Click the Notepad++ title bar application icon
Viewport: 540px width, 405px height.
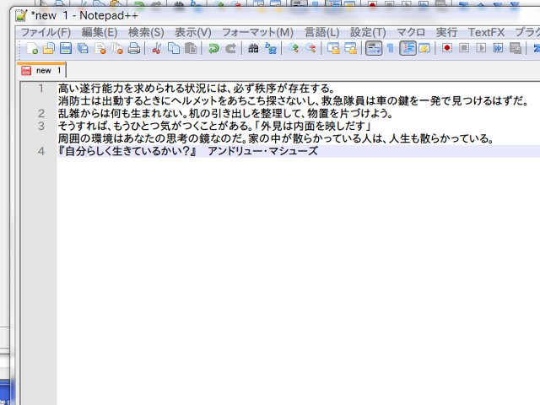pyautogui.click(x=22, y=15)
